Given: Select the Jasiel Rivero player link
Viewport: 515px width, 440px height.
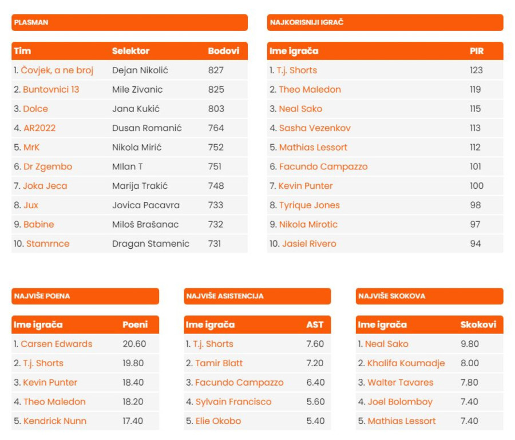Looking at the screenshot, I should [309, 244].
